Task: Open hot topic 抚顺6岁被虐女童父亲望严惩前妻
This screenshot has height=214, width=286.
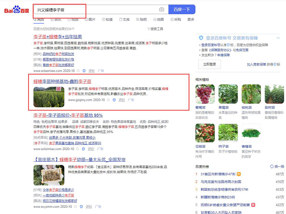Action: tap(225, 205)
